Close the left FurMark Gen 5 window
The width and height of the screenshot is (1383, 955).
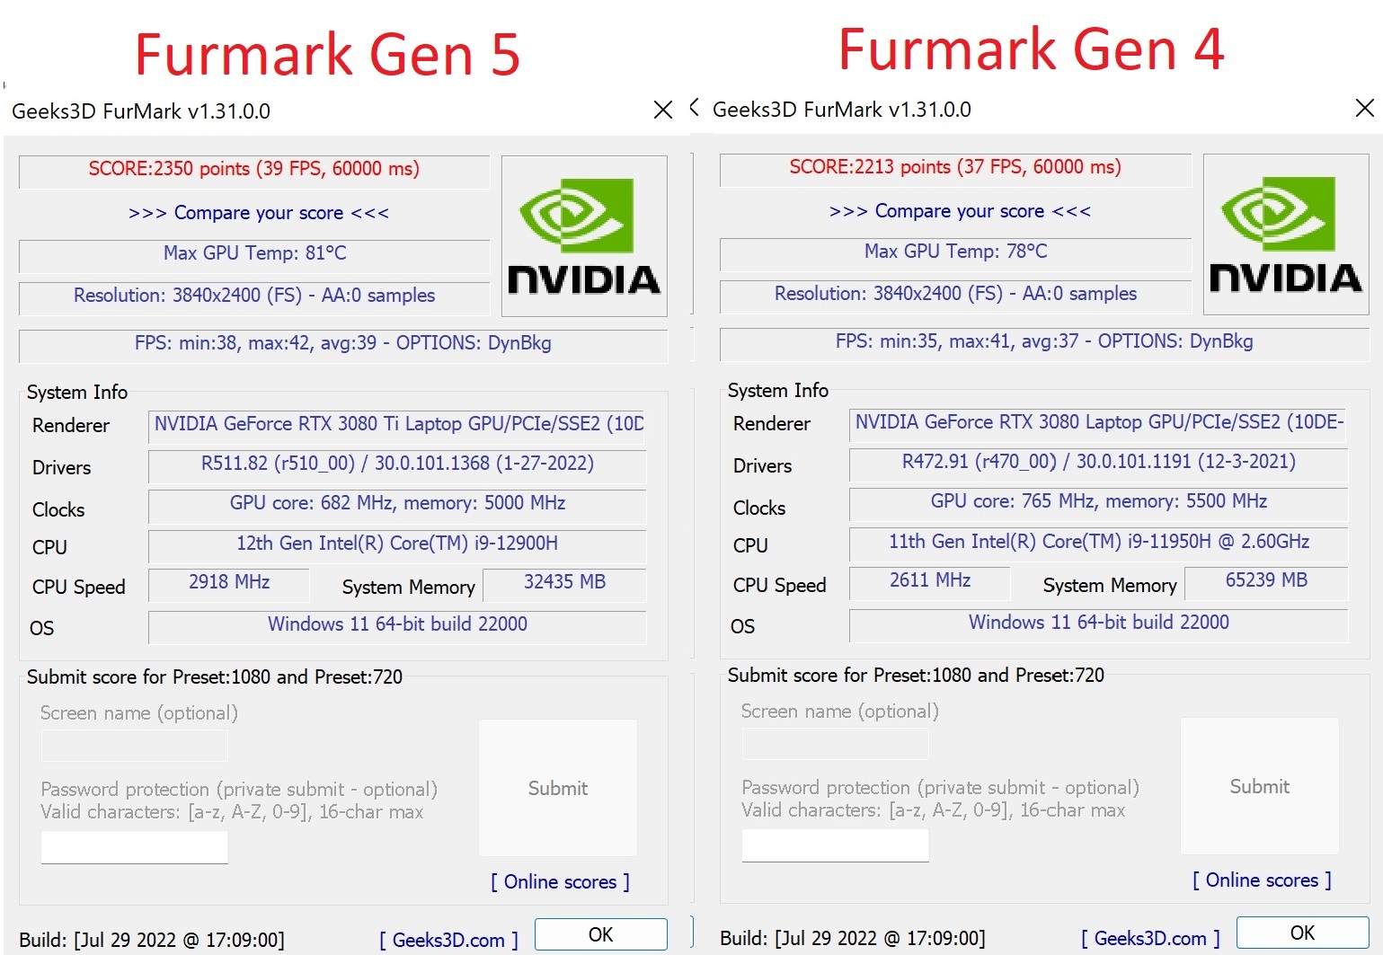[x=663, y=110]
